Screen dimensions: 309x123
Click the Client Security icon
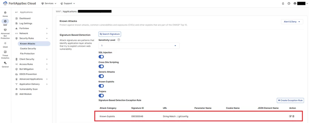[x=17, y=59]
